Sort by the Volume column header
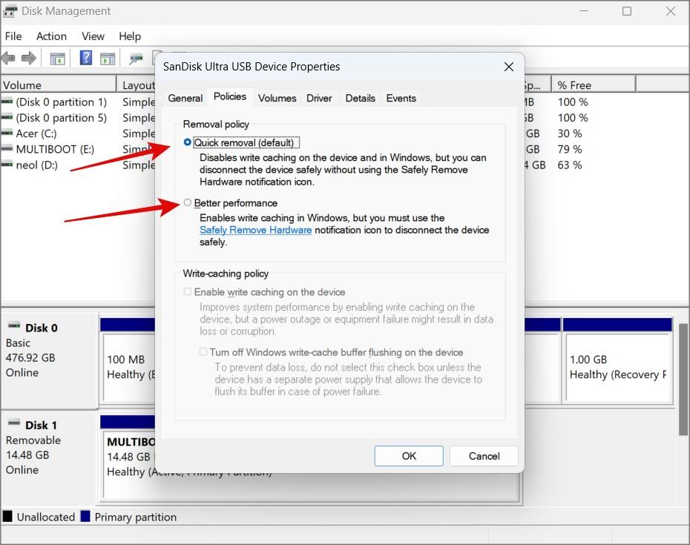 pyautogui.click(x=59, y=85)
